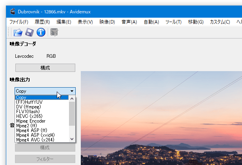
Task: Choose FLV1(flash) from the codec list
Action: (x=42, y=112)
